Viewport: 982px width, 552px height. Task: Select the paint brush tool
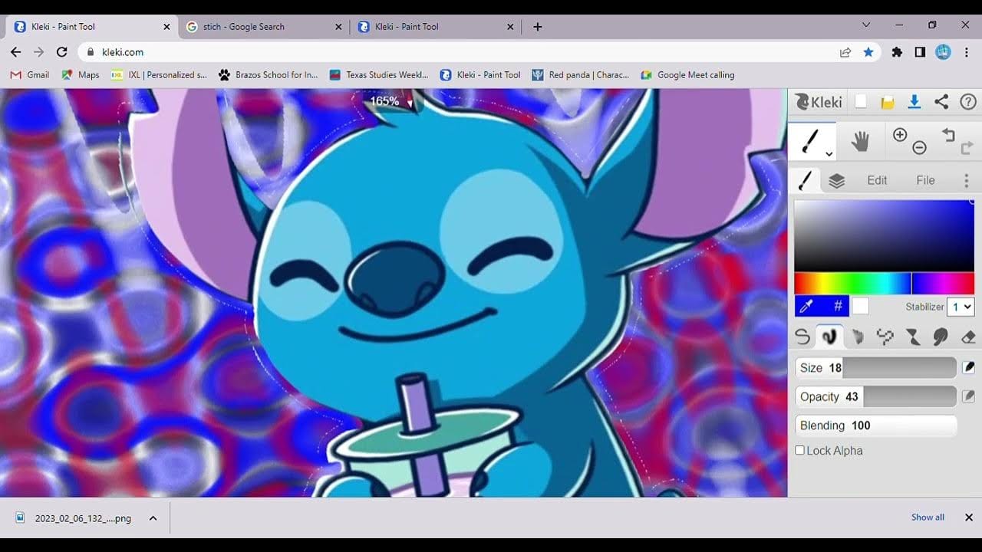pyautogui.click(x=810, y=141)
